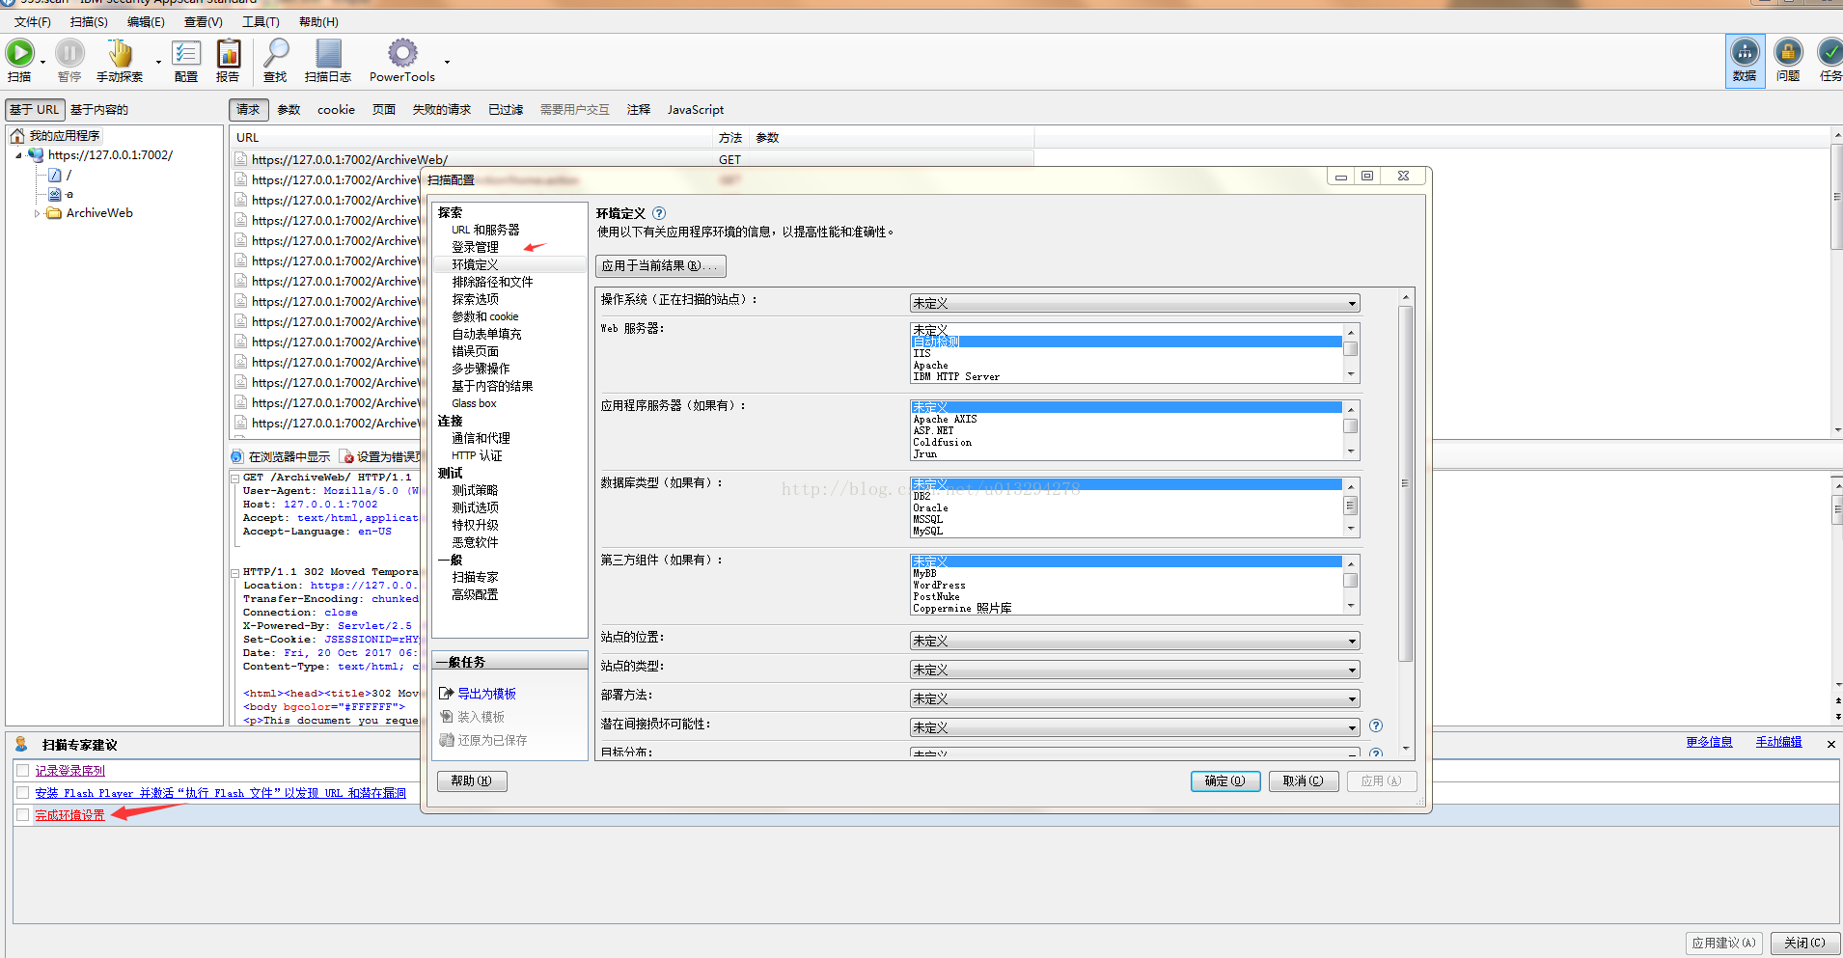Select Glass box in configuration tree
1843x958 pixels.
(474, 403)
